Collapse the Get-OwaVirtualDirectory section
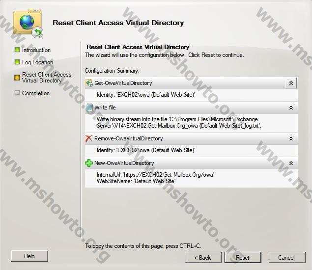Screen dimensions: 312x270 click(x=291, y=83)
